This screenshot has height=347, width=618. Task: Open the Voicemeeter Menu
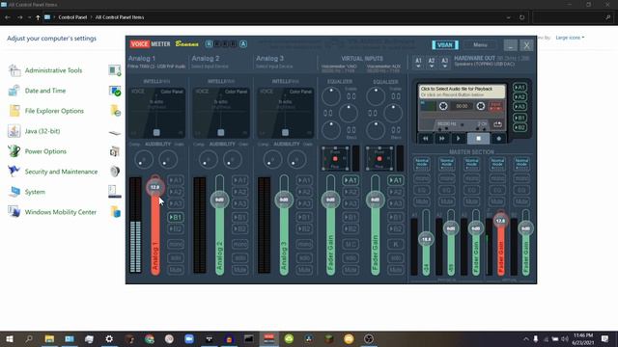pyautogui.click(x=480, y=45)
